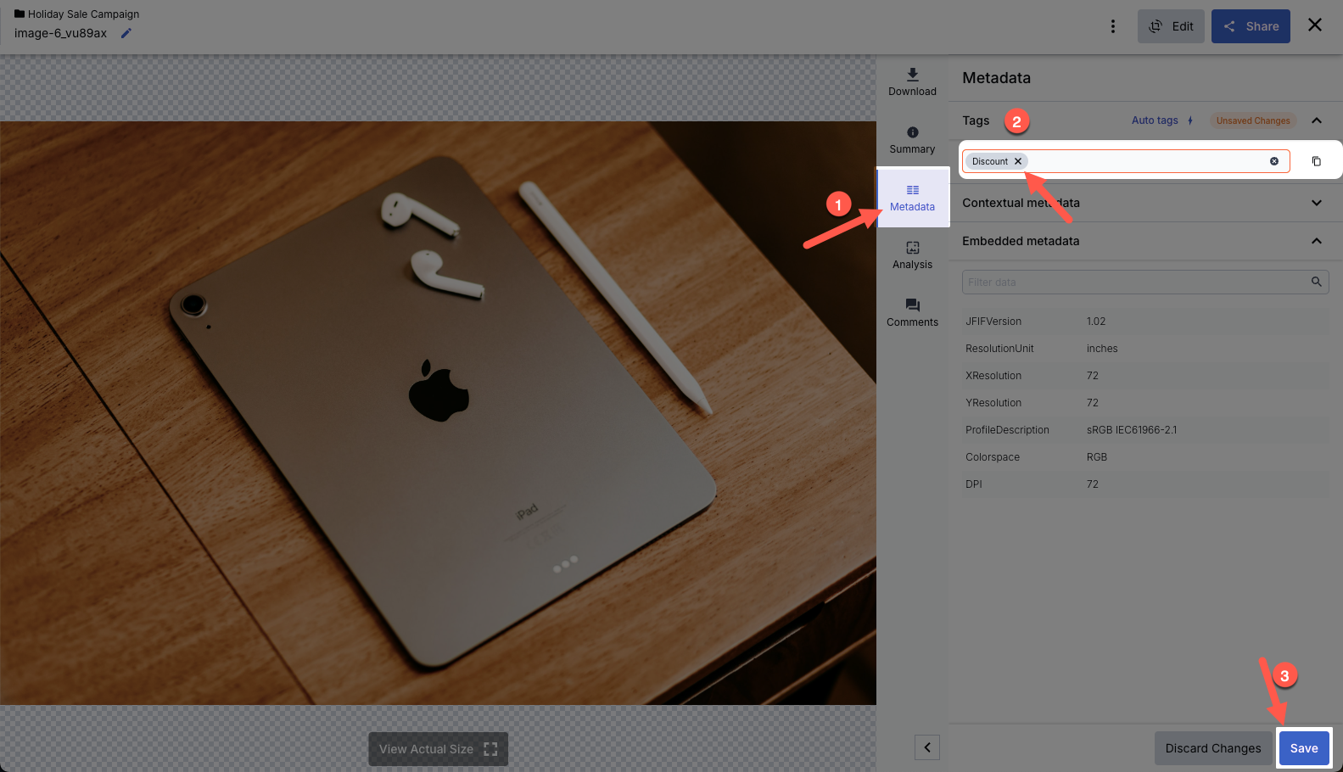Open the Comments sidebar tab
The width and height of the screenshot is (1343, 772).
(x=912, y=313)
